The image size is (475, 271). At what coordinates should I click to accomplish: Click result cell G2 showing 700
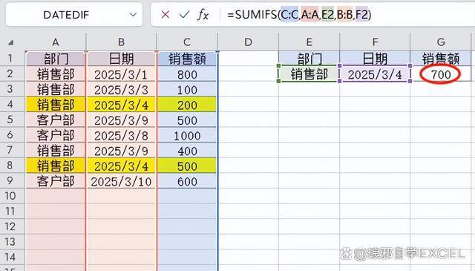(441, 74)
